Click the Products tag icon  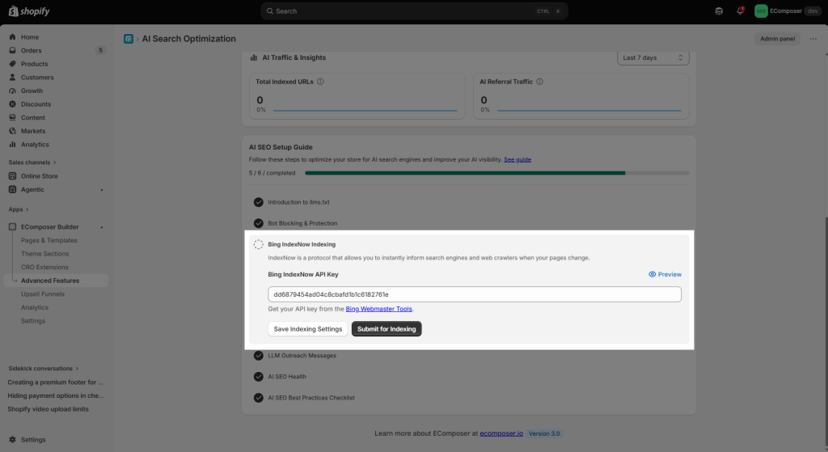[x=13, y=64]
